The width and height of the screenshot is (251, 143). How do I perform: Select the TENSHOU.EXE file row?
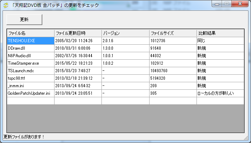[x=30, y=41]
